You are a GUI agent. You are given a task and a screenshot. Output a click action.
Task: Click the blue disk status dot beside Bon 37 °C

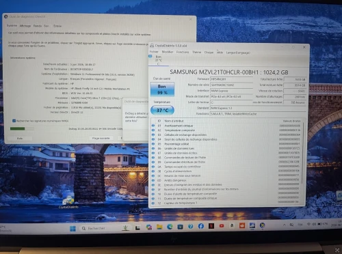point(150,57)
